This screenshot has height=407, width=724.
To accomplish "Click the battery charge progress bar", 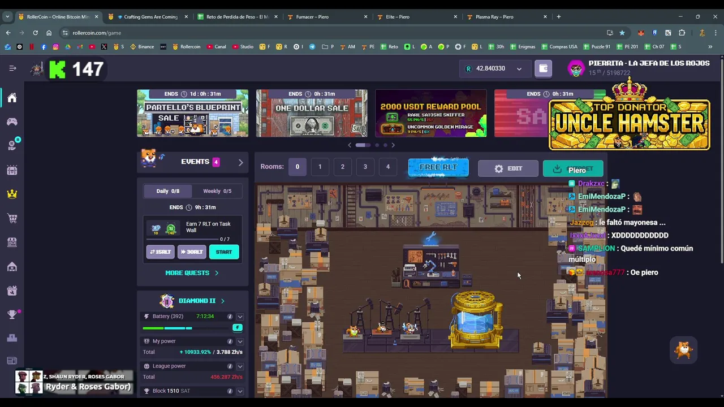I will point(187,328).
